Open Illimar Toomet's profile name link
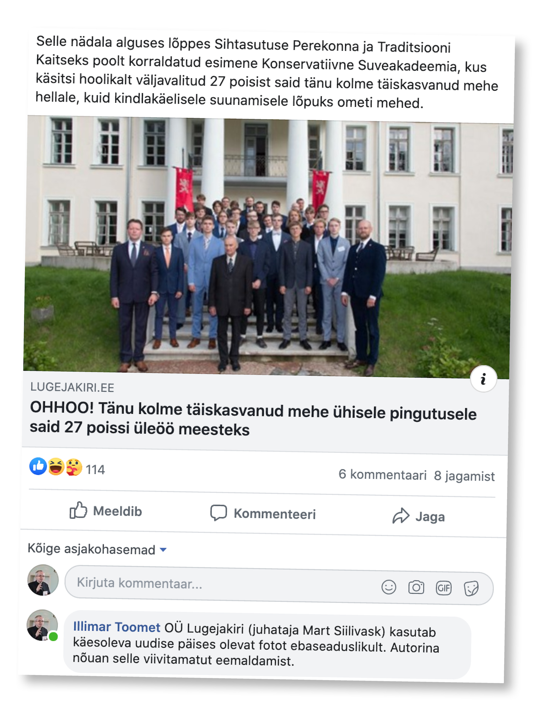The image size is (533, 711). pos(117,627)
